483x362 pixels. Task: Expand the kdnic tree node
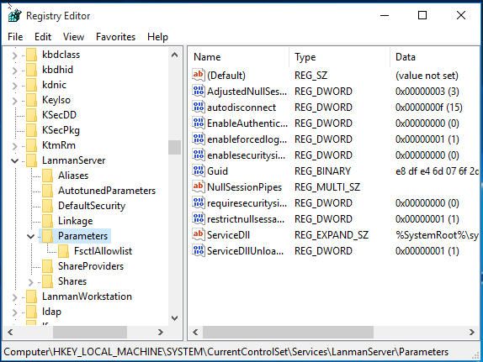point(14,85)
